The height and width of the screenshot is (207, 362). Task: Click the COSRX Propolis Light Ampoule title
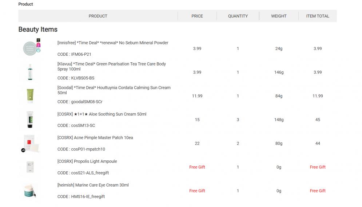pos(87,161)
